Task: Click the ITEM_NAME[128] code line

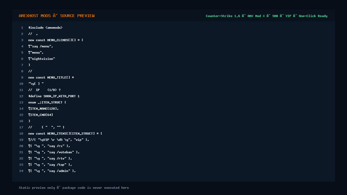Action: coord(43,109)
